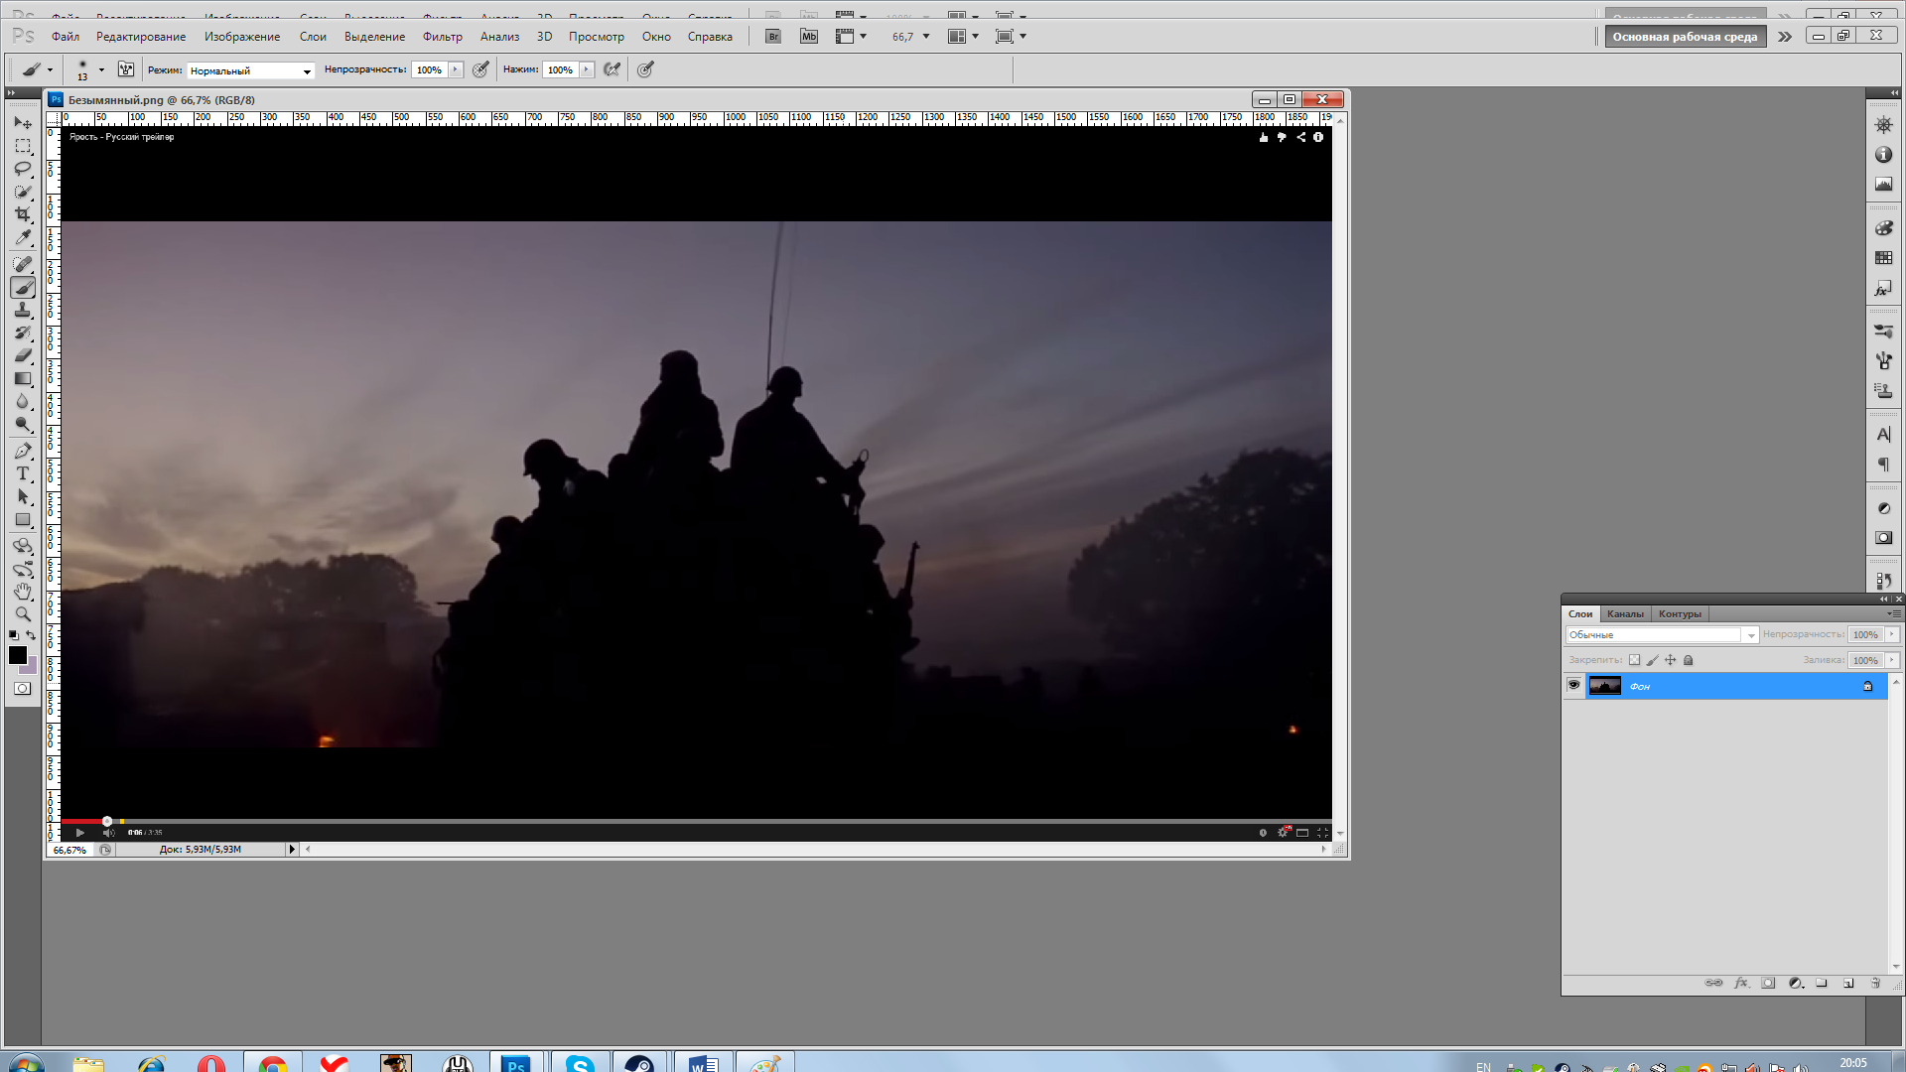Select the Eyedropper tool
The image size is (1906, 1072).
point(22,238)
